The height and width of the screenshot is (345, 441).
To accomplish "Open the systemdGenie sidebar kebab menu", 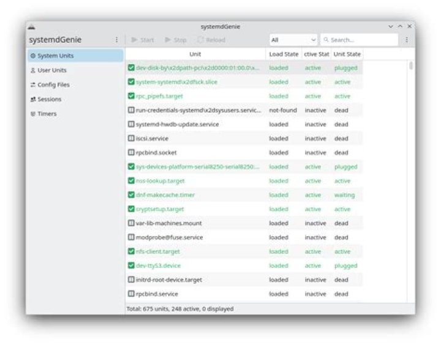I will click(x=117, y=40).
